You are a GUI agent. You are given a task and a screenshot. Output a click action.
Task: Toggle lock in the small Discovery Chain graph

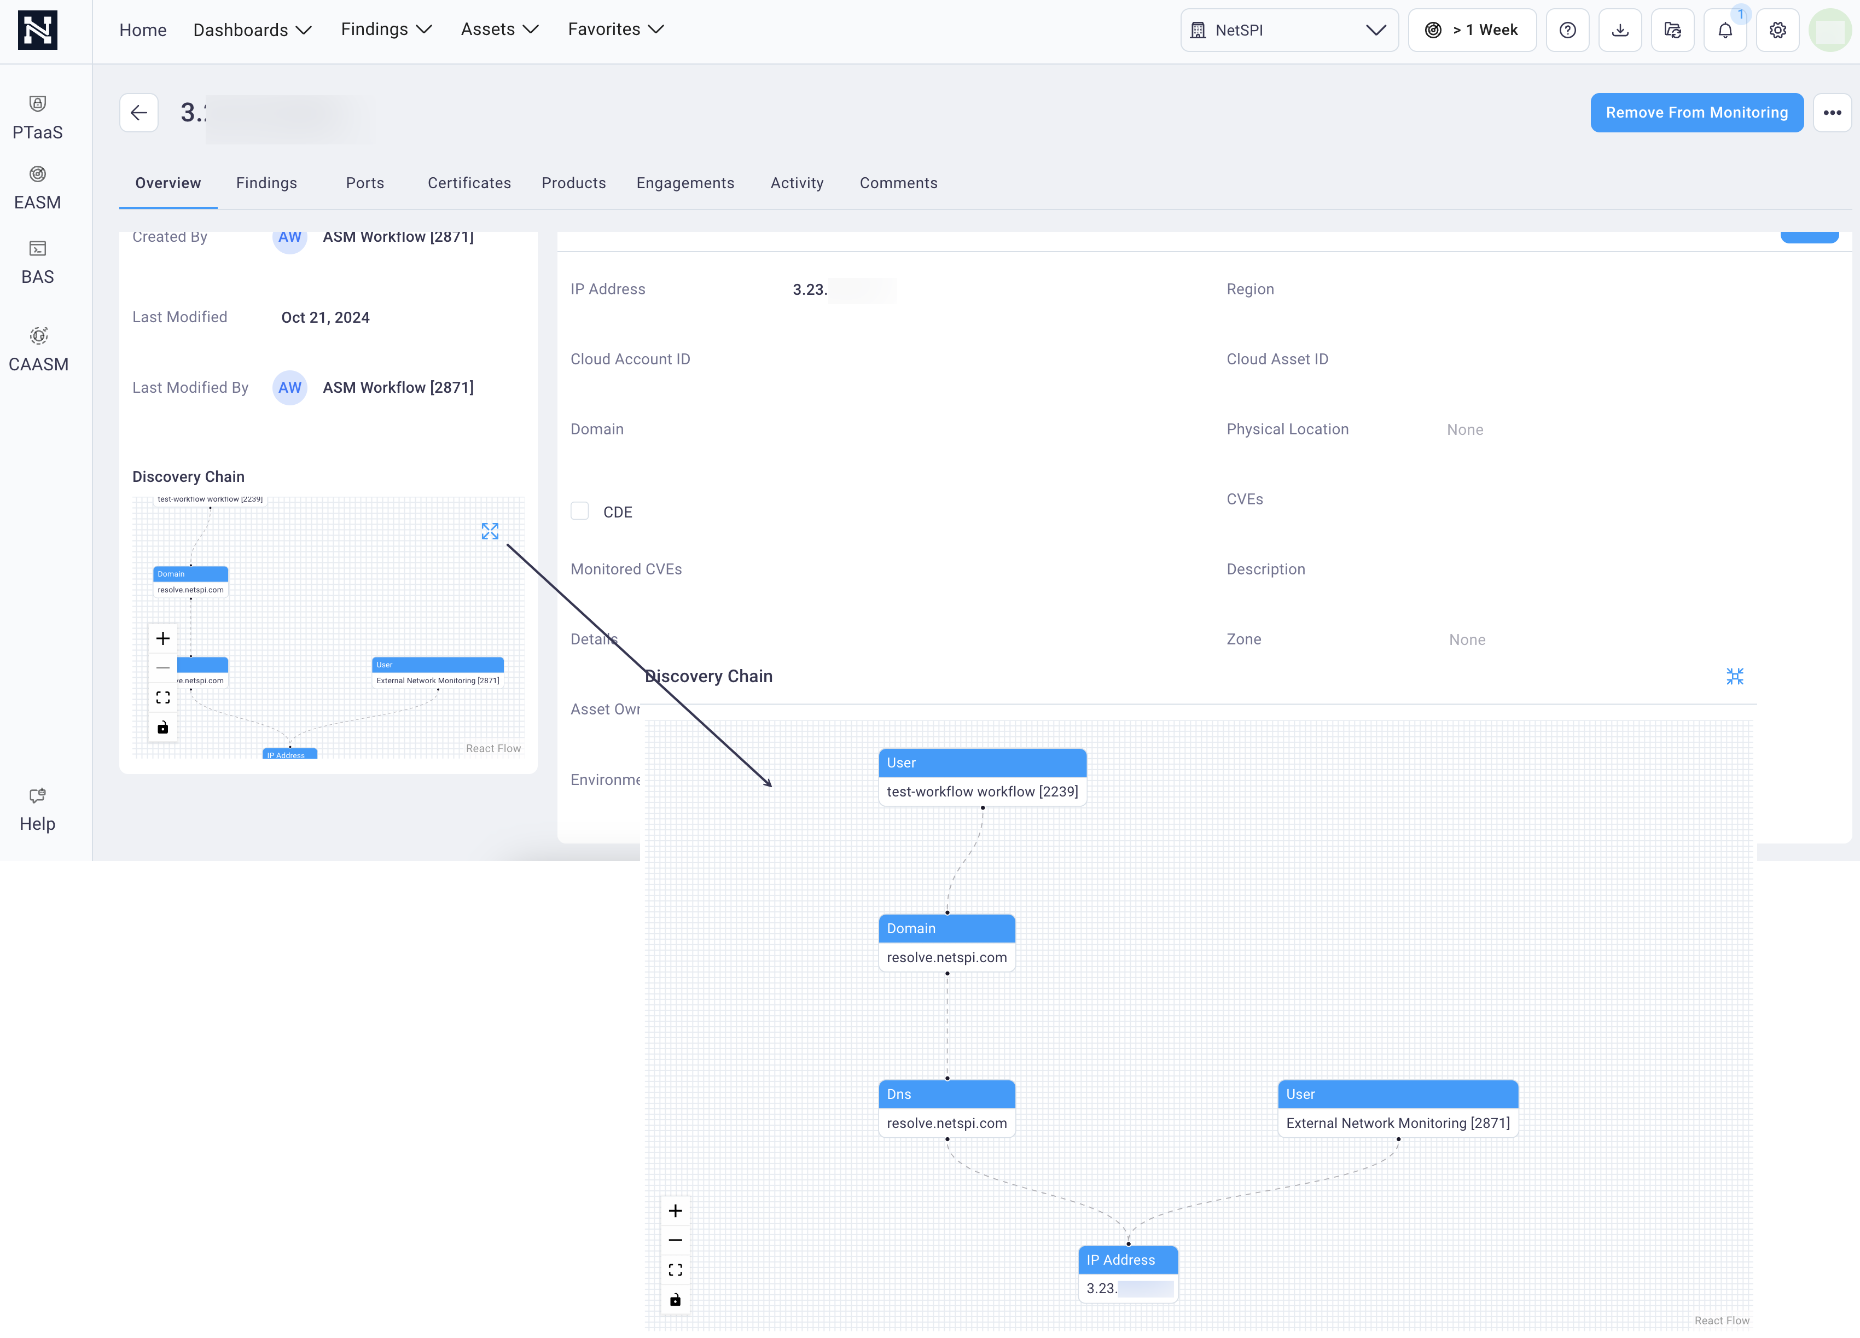pos(162,727)
